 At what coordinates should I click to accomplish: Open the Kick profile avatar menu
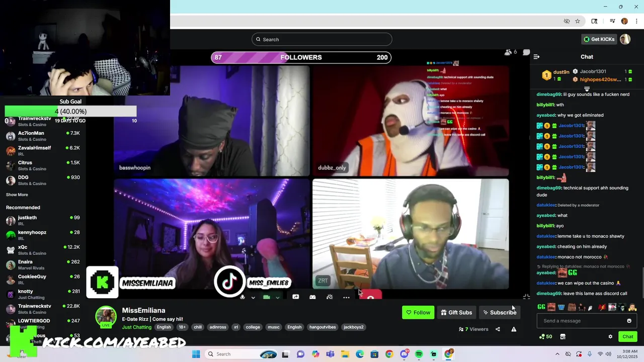(625, 39)
